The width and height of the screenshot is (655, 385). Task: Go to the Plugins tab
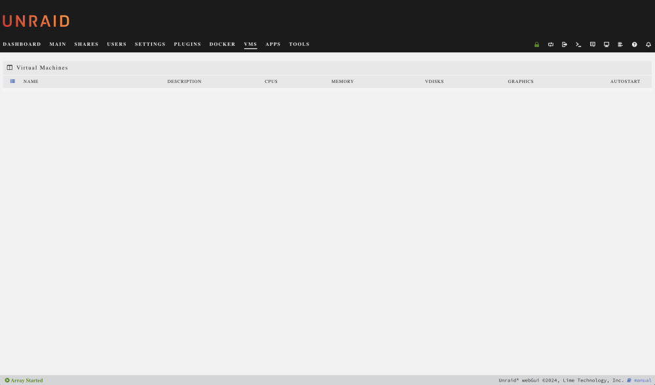(x=187, y=44)
